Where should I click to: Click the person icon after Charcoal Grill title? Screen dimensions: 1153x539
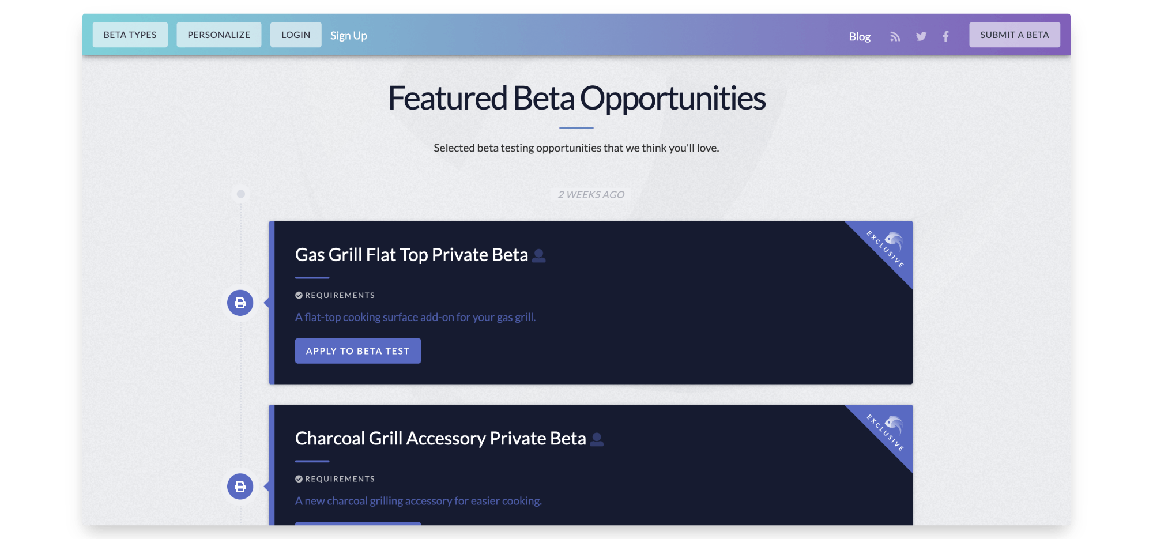pos(597,439)
